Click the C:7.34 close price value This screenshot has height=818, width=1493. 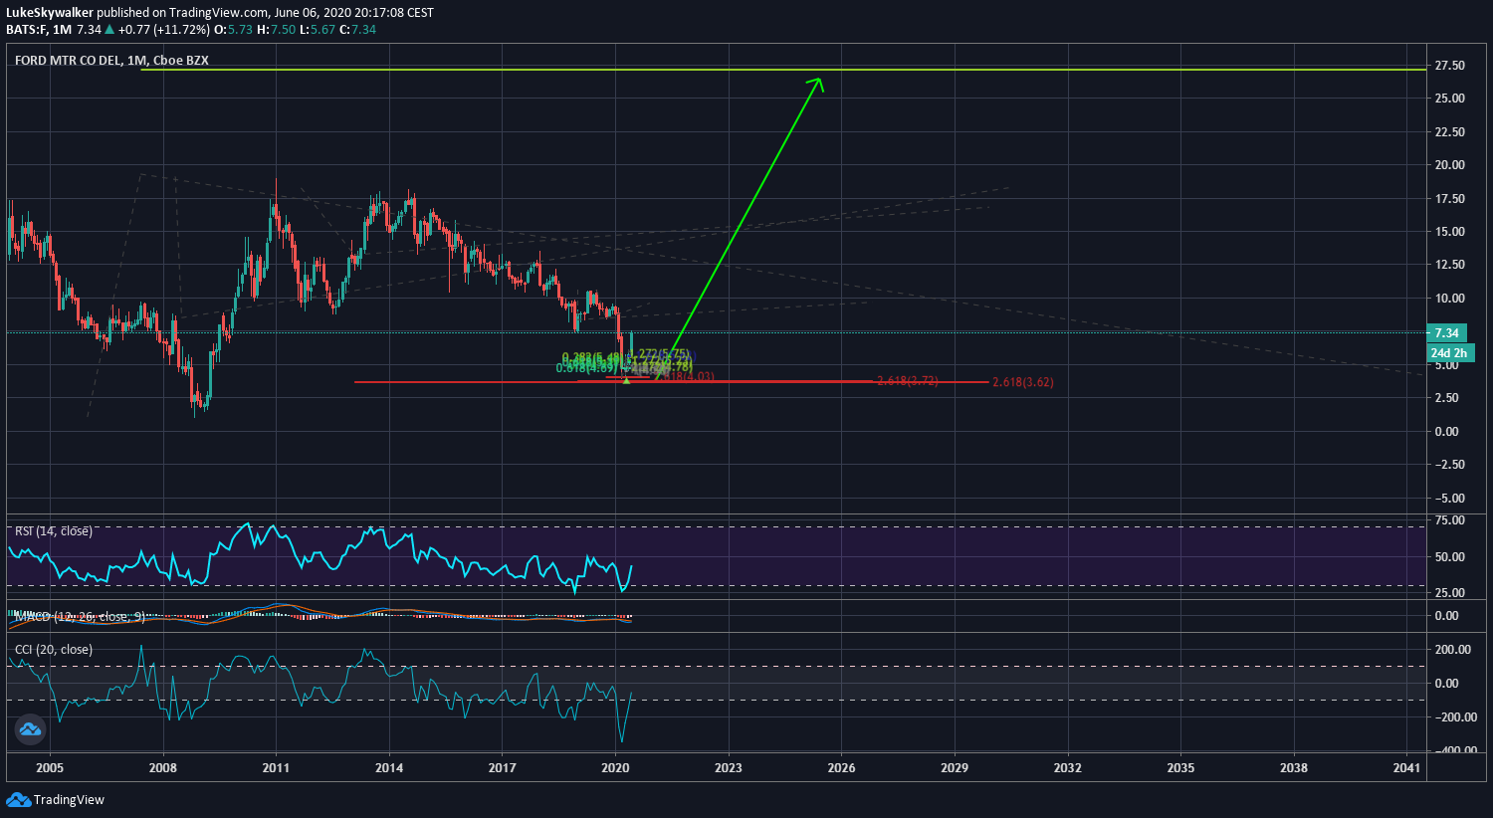[x=357, y=30]
